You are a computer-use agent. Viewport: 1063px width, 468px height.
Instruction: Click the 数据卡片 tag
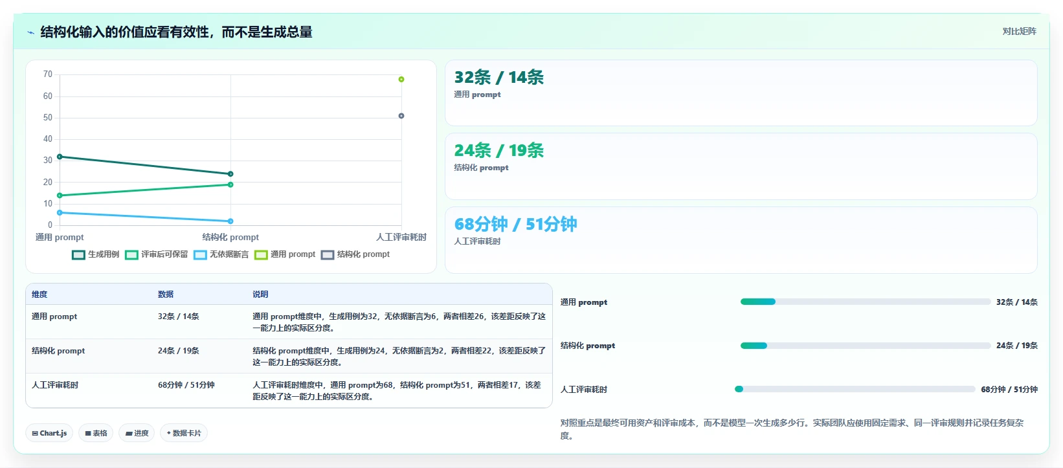pyautogui.click(x=184, y=433)
